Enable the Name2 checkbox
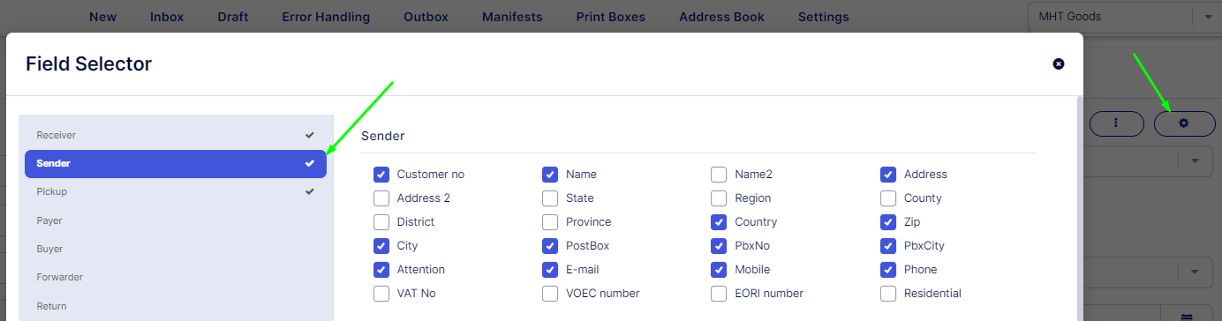The image size is (1222, 321). coord(719,175)
